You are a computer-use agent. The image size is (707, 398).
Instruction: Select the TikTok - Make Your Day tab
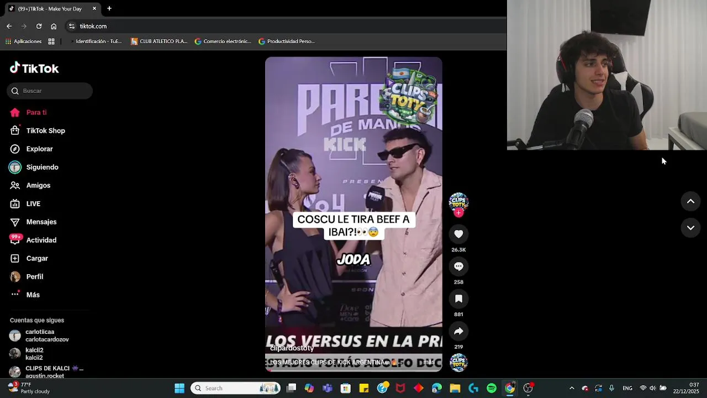tap(52, 9)
